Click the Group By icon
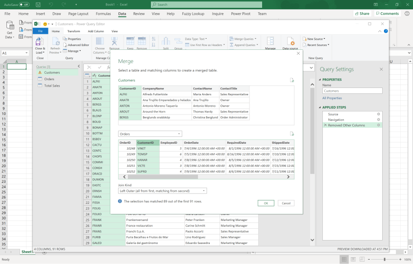413x264 pixels. point(178,42)
